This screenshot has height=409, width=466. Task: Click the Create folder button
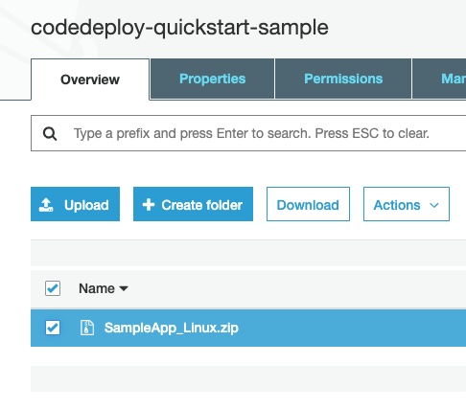pyautogui.click(x=193, y=204)
